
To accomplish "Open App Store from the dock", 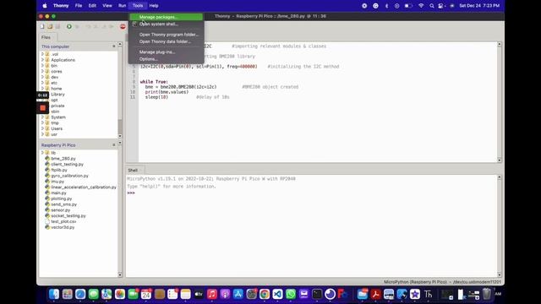I will pyautogui.click(x=238, y=294).
